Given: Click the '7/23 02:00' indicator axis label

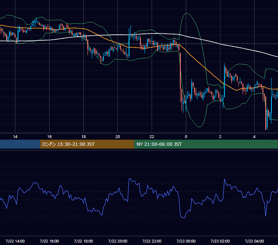Looking at the screenshot, I should tap(220, 241).
